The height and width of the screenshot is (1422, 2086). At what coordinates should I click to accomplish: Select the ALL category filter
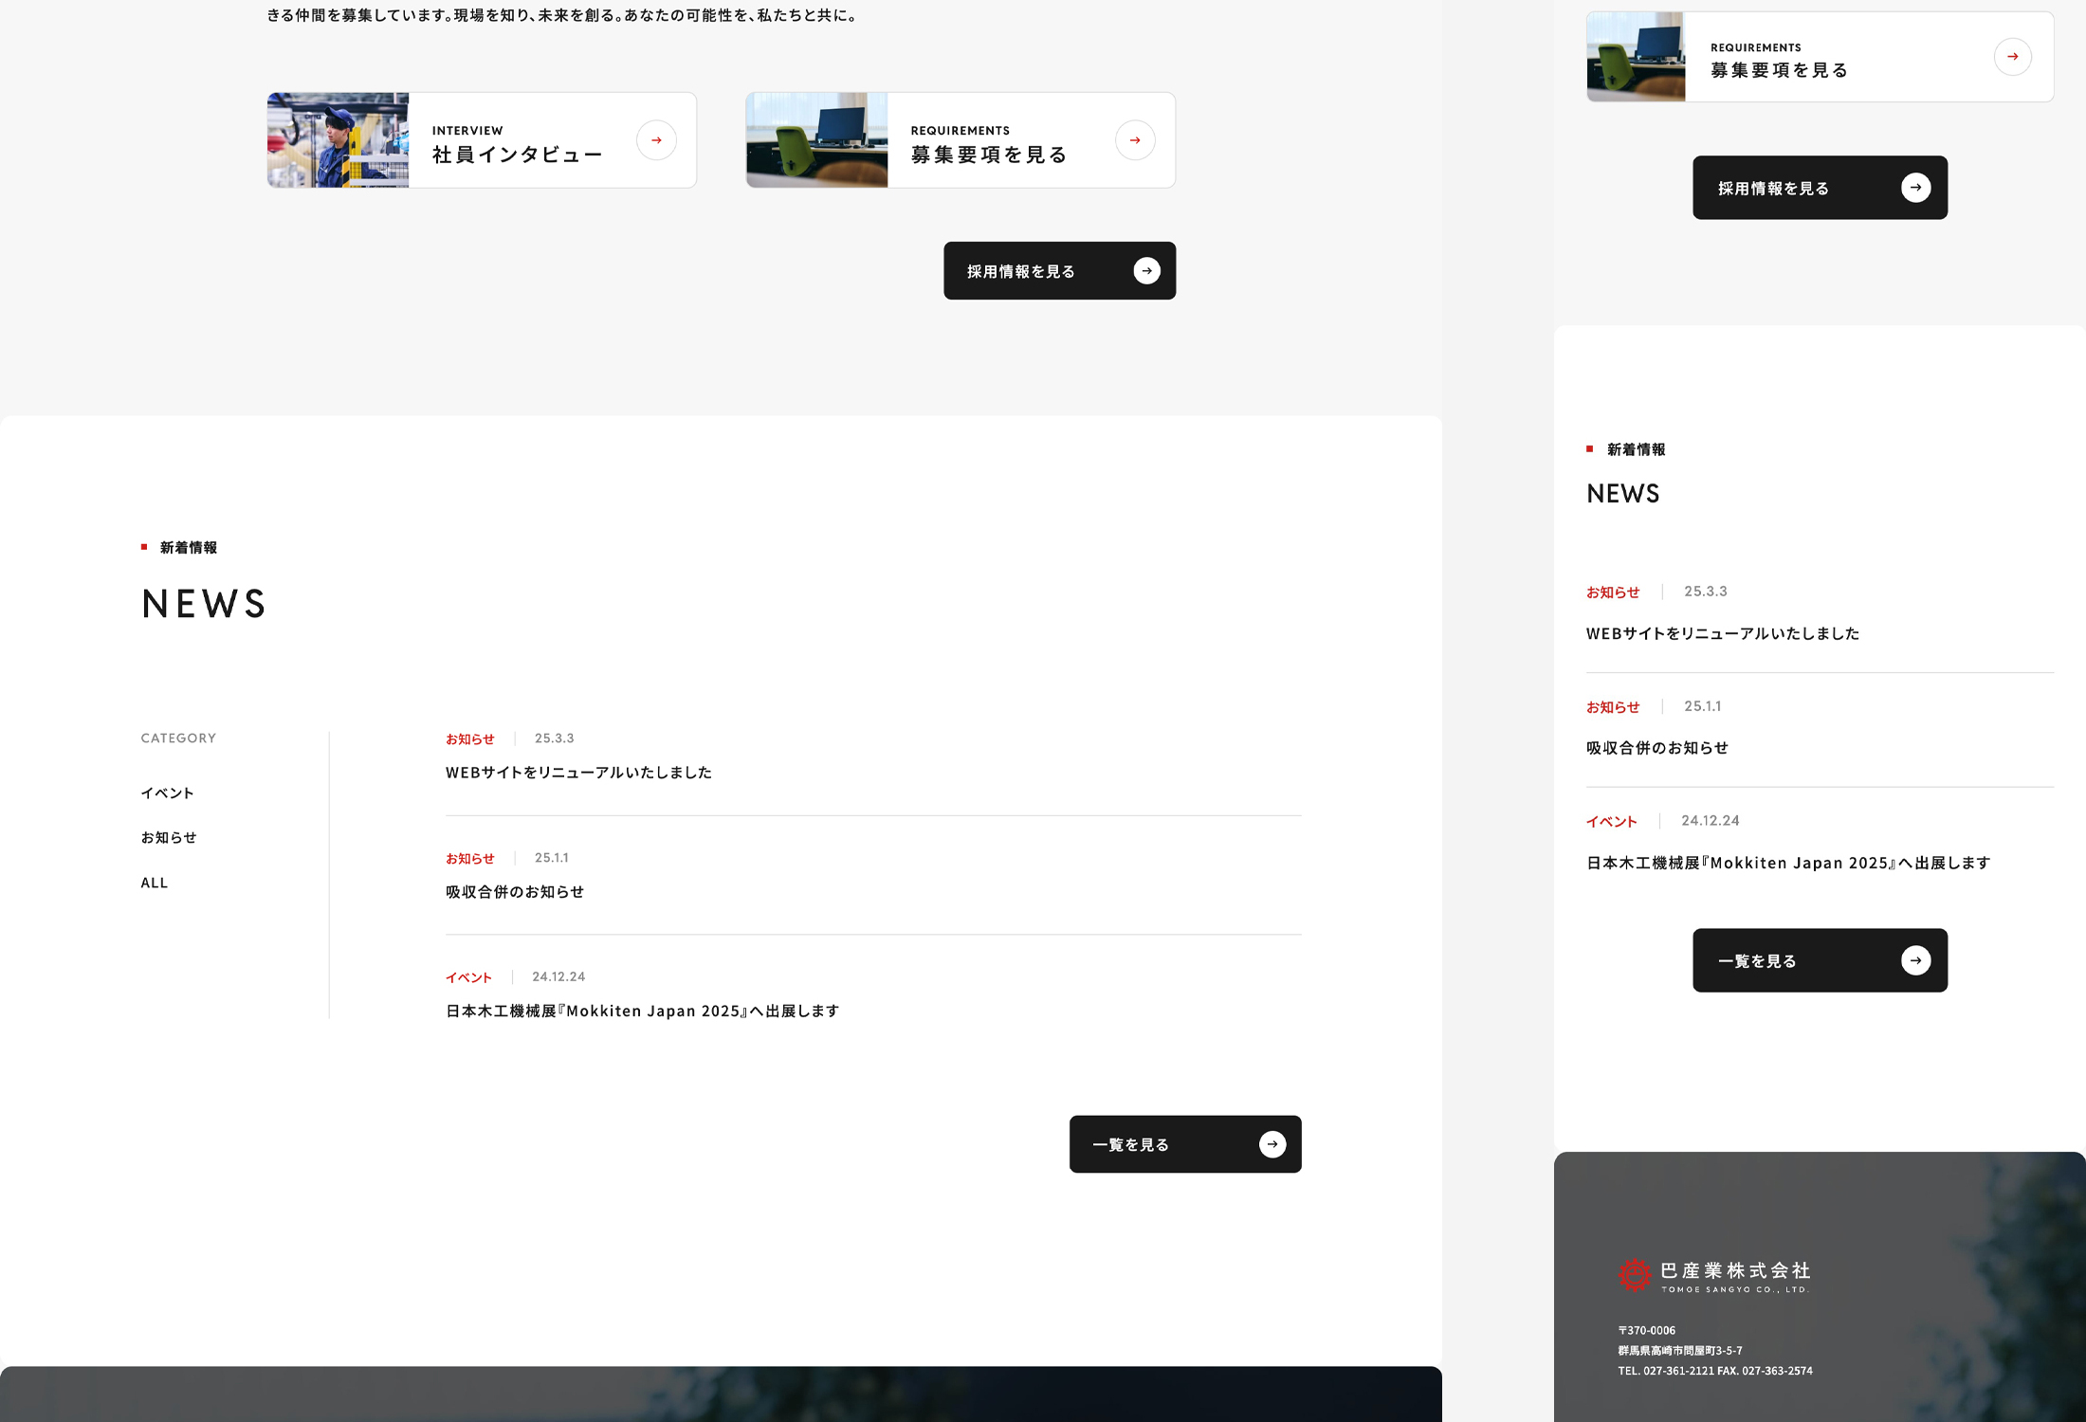coord(155,883)
